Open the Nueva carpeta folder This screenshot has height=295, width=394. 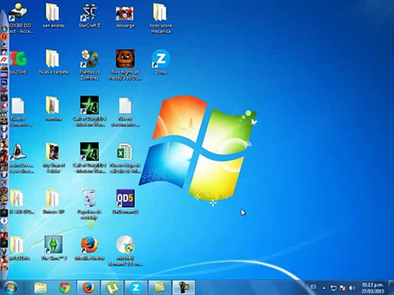point(53,62)
